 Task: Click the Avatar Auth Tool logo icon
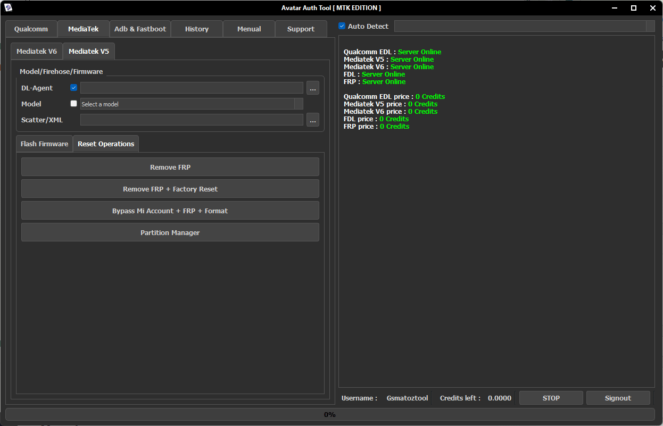(x=7, y=7)
